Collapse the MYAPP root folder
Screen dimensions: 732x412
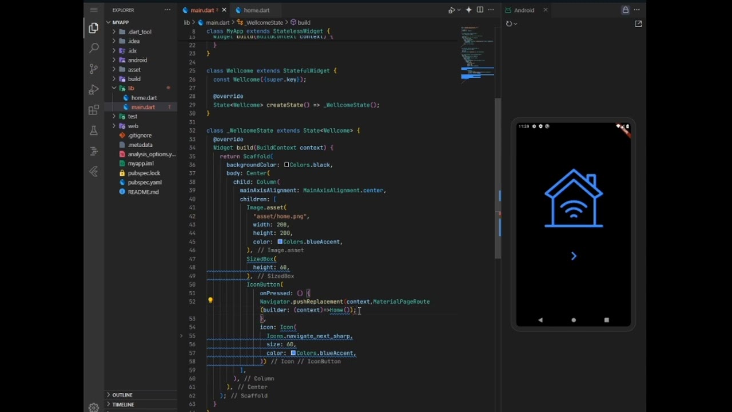[120, 22]
